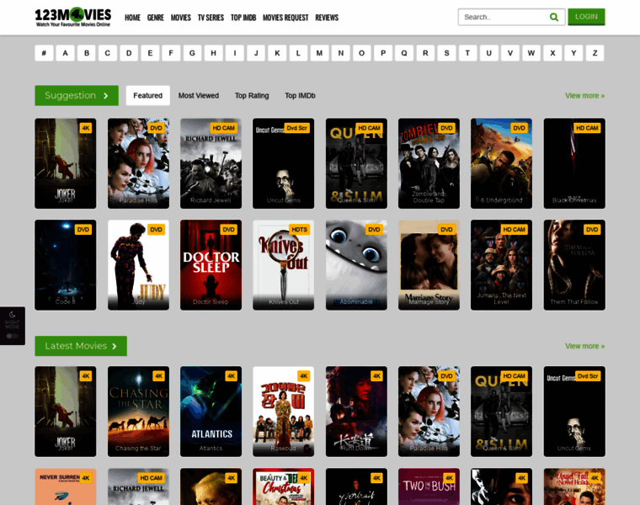Viewport: 640px width, 505px height.
Task: Open Joker poster in Suggestion section
Action: pos(66,163)
